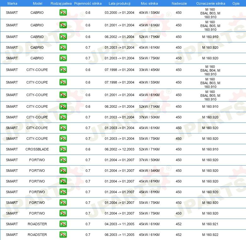The image size is (246, 240).
Task: Select the 33kW / 45KM power value
Action: (x=149, y=70)
